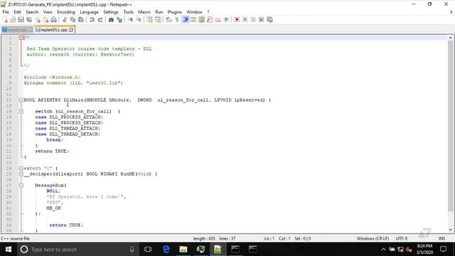Click the Redo arrow icon
455x256 pixels.
(x=100, y=20)
